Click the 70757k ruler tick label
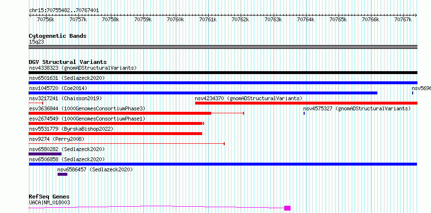Image resolution: width=431 pixels, height=213 pixels. pyautogui.click(x=78, y=19)
